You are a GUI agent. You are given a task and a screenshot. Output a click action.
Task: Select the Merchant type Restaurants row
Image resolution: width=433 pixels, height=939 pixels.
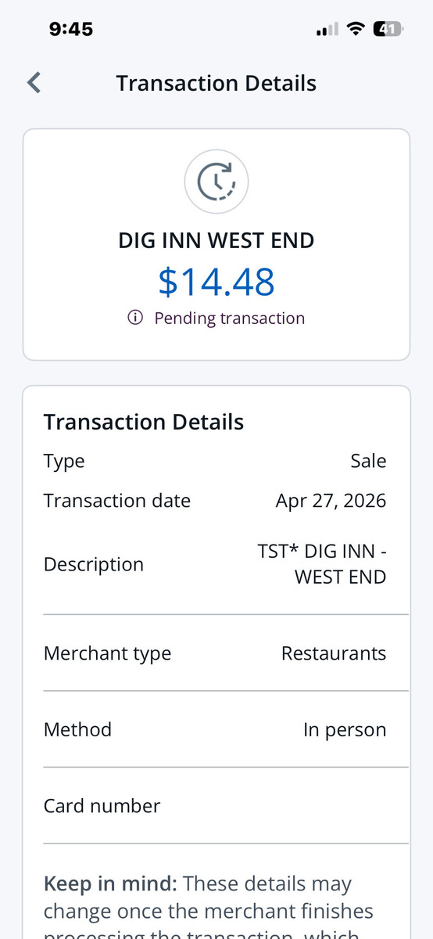pos(216,653)
